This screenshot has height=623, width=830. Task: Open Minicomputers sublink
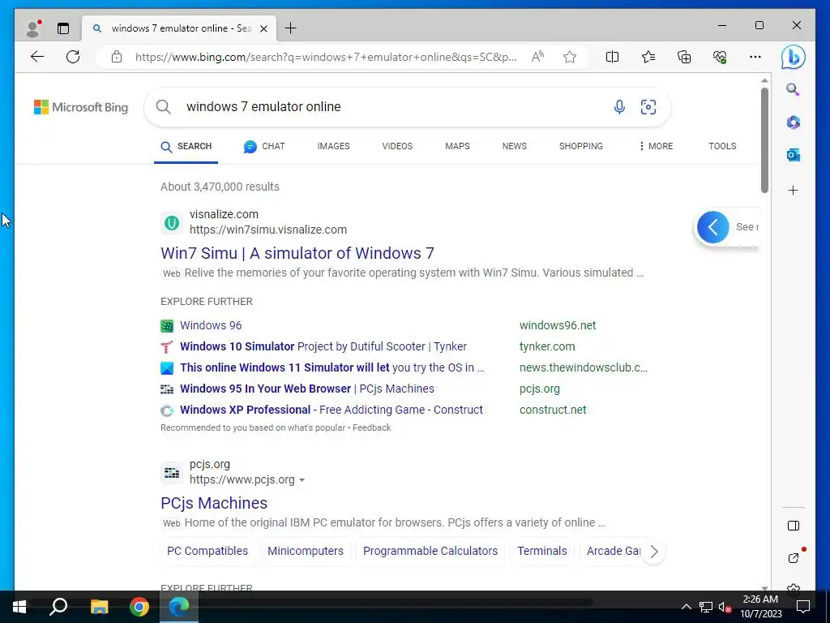(x=306, y=551)
